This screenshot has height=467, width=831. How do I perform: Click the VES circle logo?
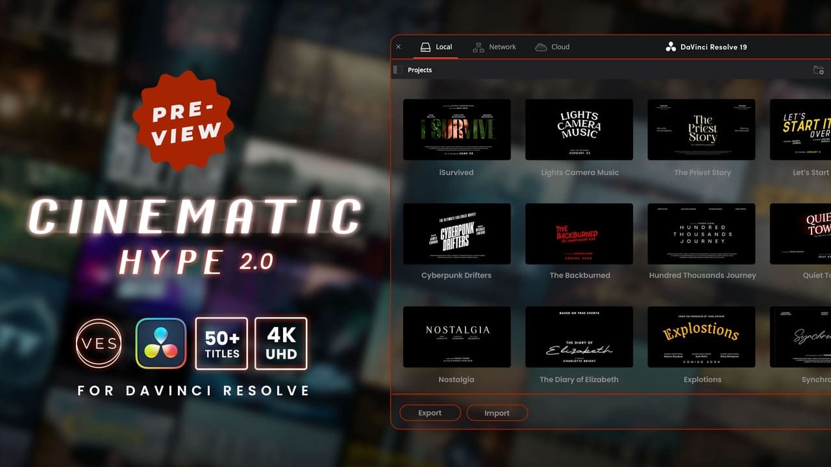click(x=99, y=343)
